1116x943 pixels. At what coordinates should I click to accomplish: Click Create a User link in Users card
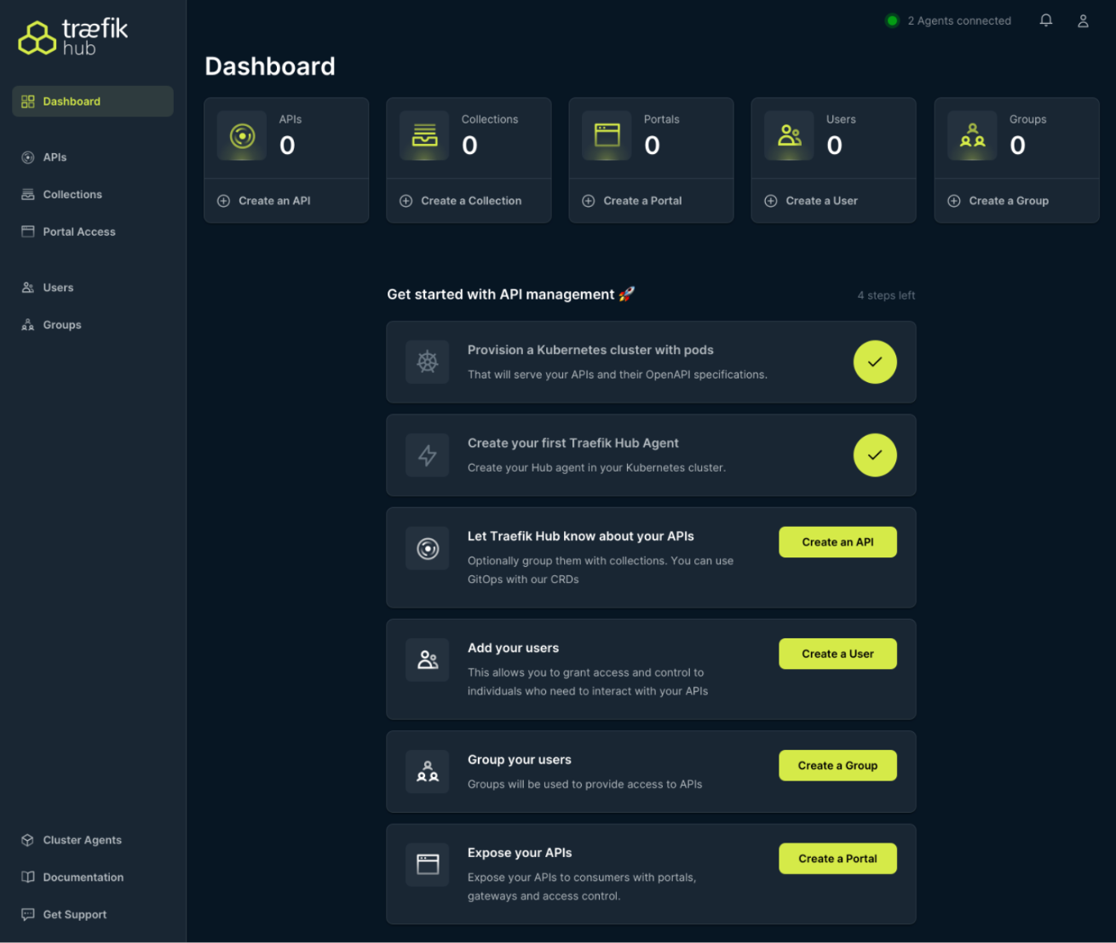821,201
